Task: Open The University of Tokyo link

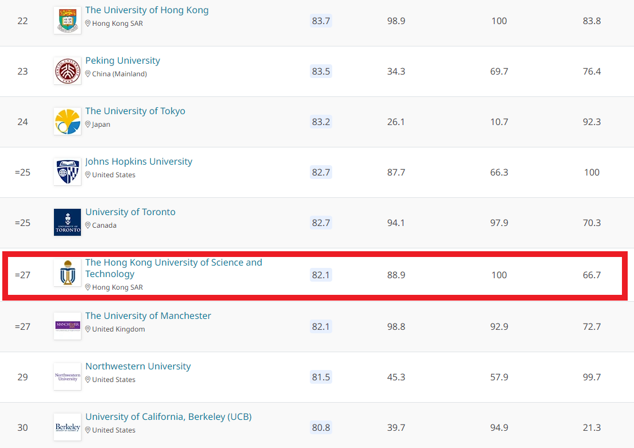Action: coord(135,111)
